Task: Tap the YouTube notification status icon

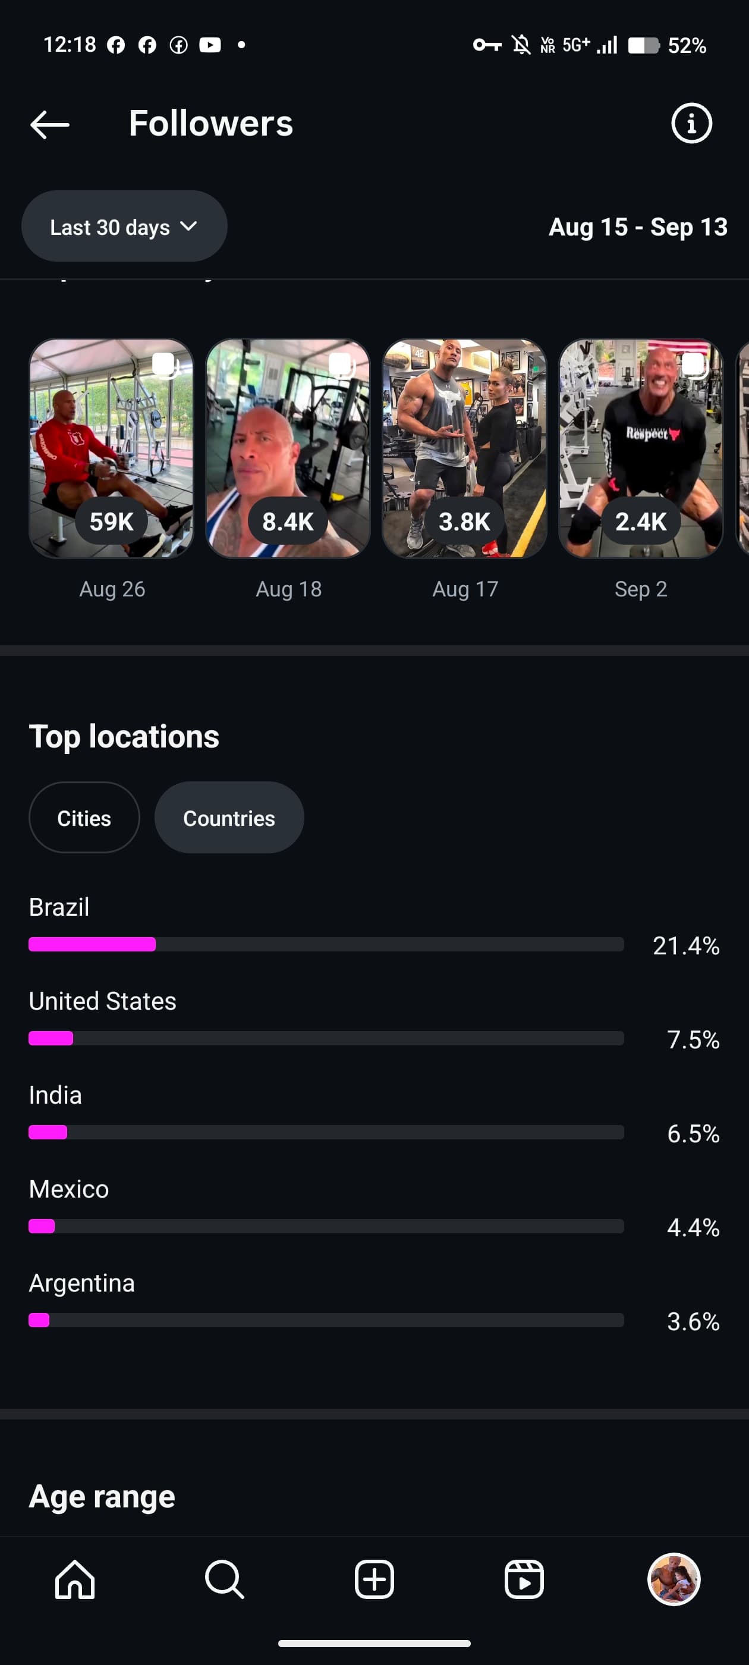Action: (x=210, y=45)
